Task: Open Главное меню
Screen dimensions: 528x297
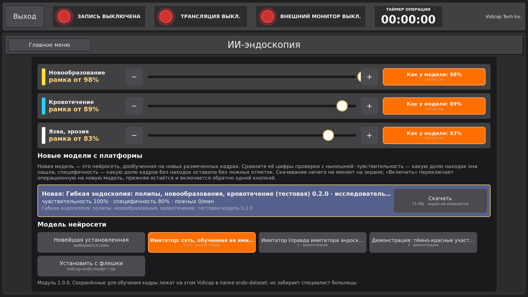Action: (50, 45)
